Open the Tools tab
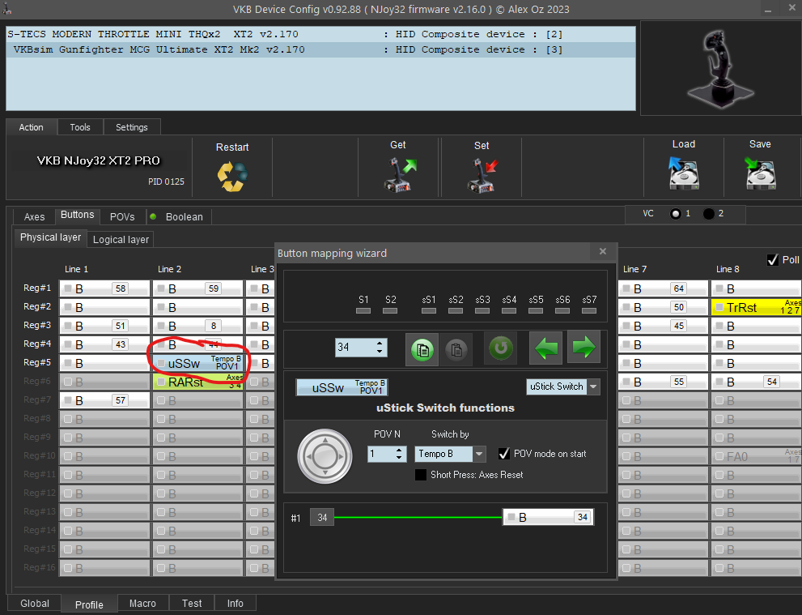802x615 pixels. click(80, 127)
